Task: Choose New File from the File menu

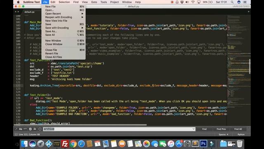Action: (x=64, y=7)
